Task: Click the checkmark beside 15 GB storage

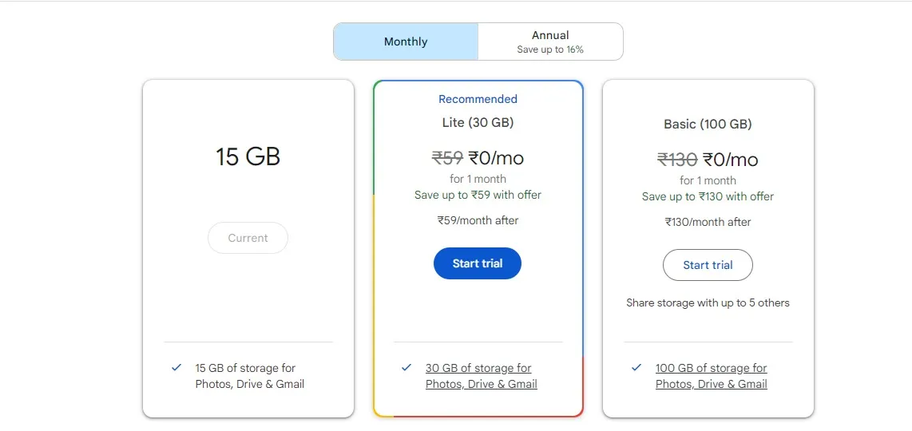Action: pyautogui.click(x=176, y=368)
